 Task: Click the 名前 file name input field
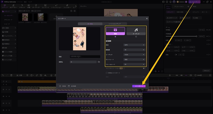click(85, 57)
